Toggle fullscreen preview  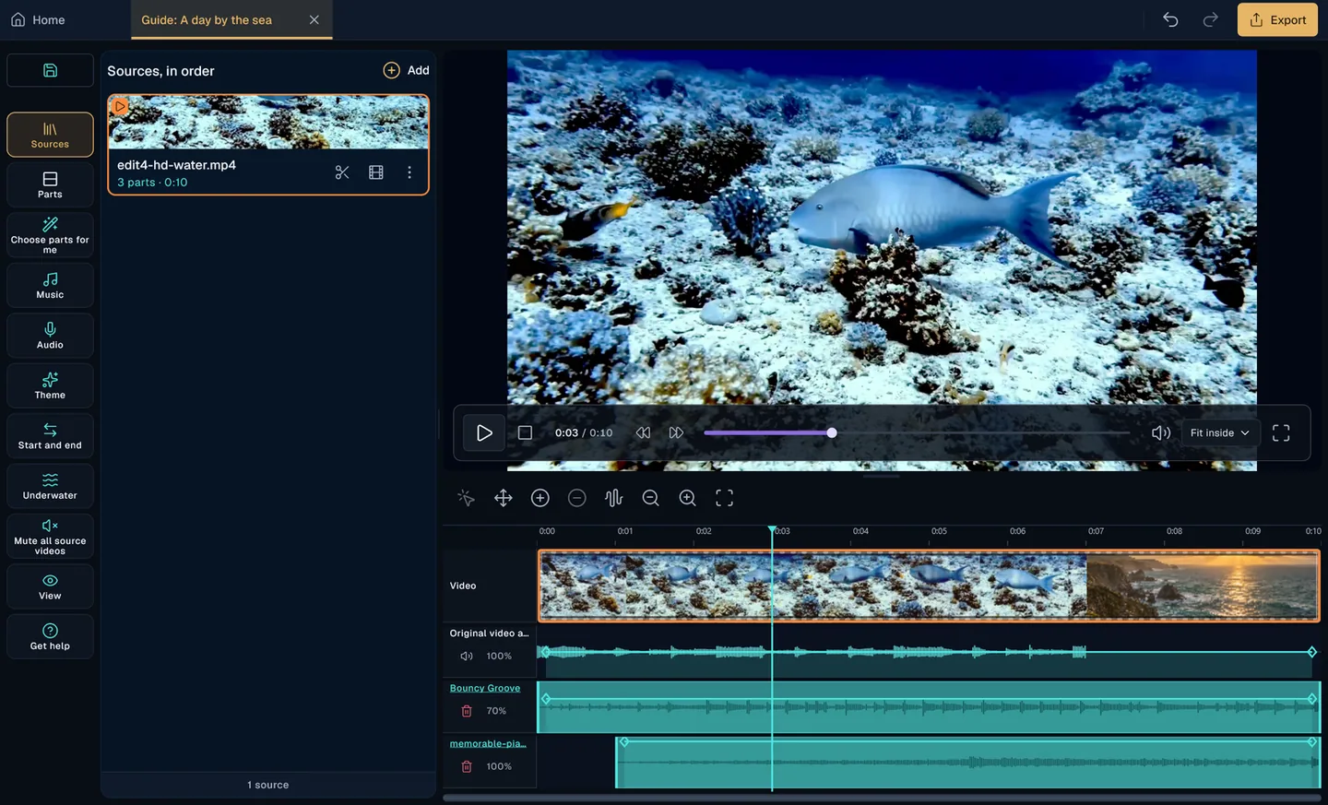pos(1281,432)
